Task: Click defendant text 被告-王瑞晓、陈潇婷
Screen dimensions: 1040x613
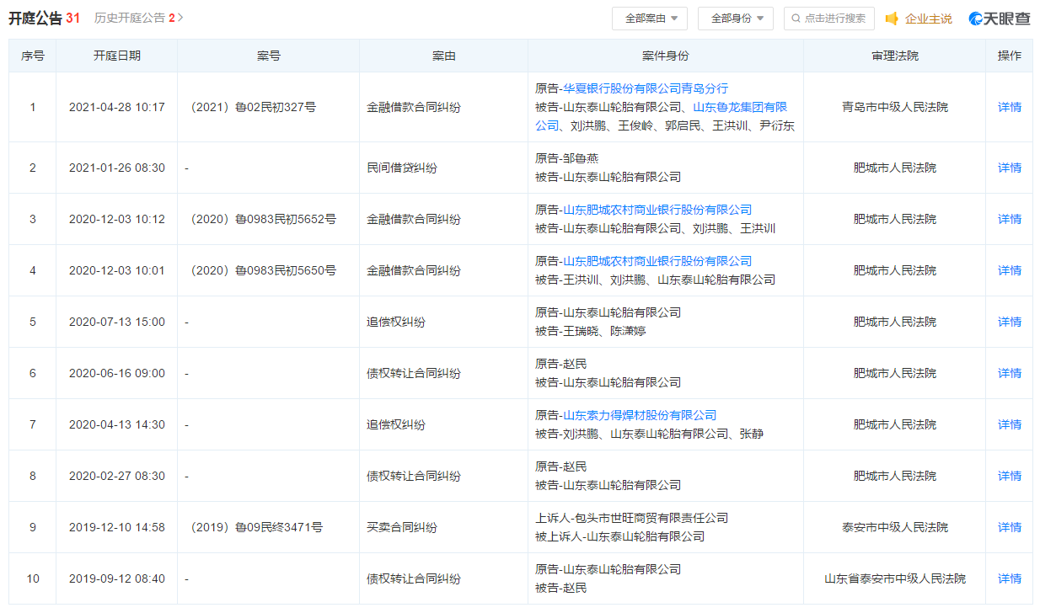Action: point(591,331)
